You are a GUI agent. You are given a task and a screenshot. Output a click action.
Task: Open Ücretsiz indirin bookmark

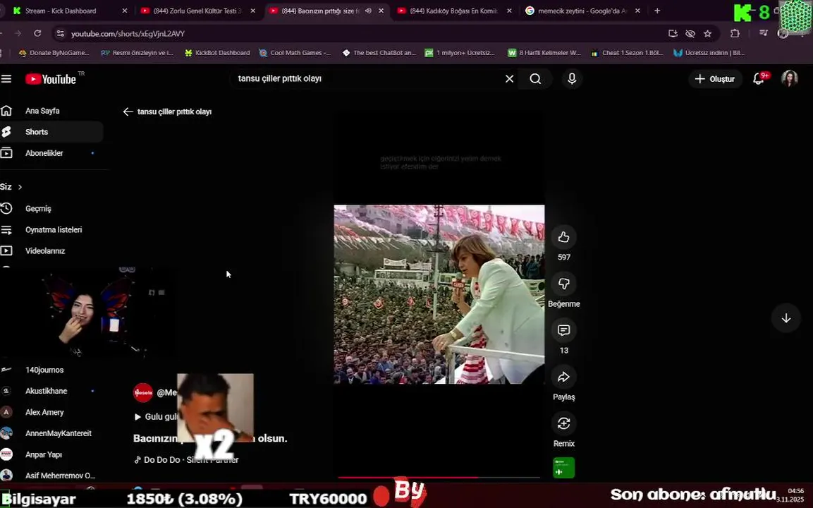coord(709,53)
